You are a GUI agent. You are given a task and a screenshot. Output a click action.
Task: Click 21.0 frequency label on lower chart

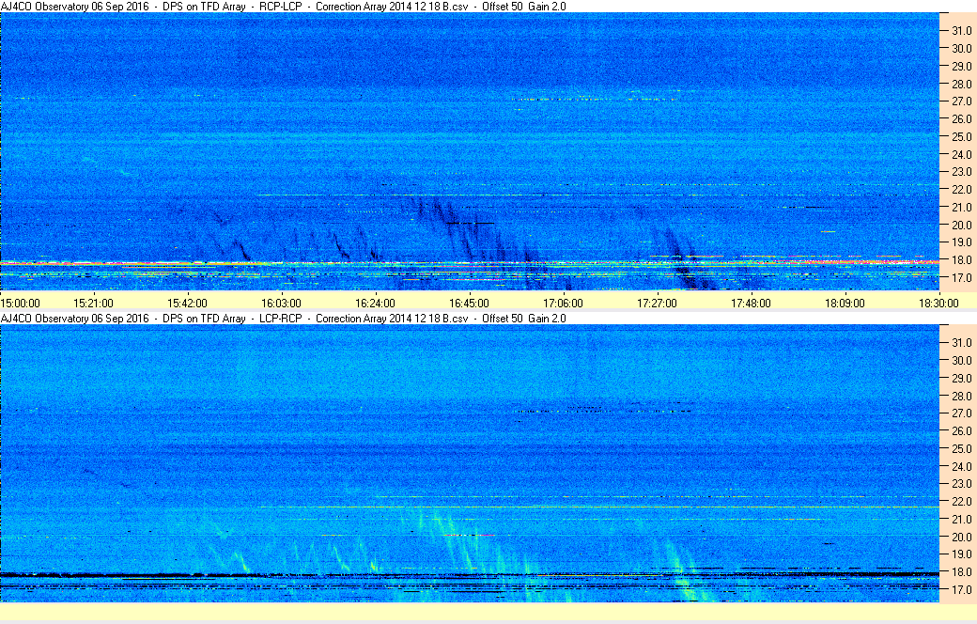click(958, 519)
